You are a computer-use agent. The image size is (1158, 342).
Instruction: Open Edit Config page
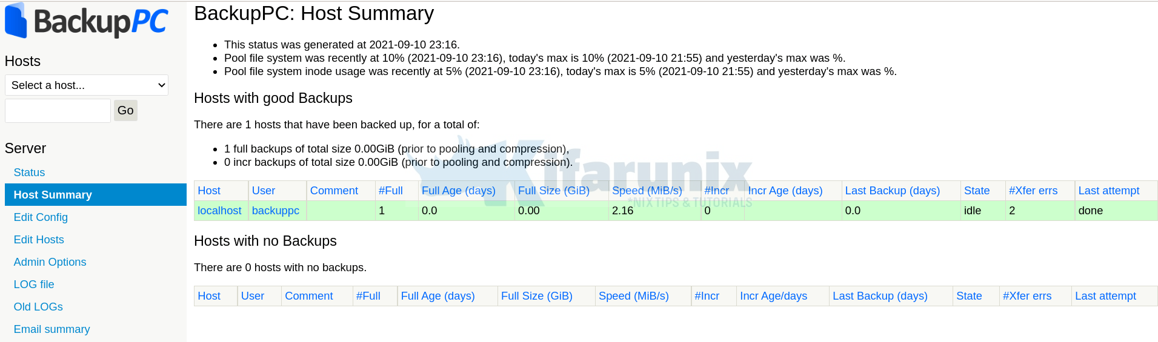pyautogui.click(x=41, y=217)
